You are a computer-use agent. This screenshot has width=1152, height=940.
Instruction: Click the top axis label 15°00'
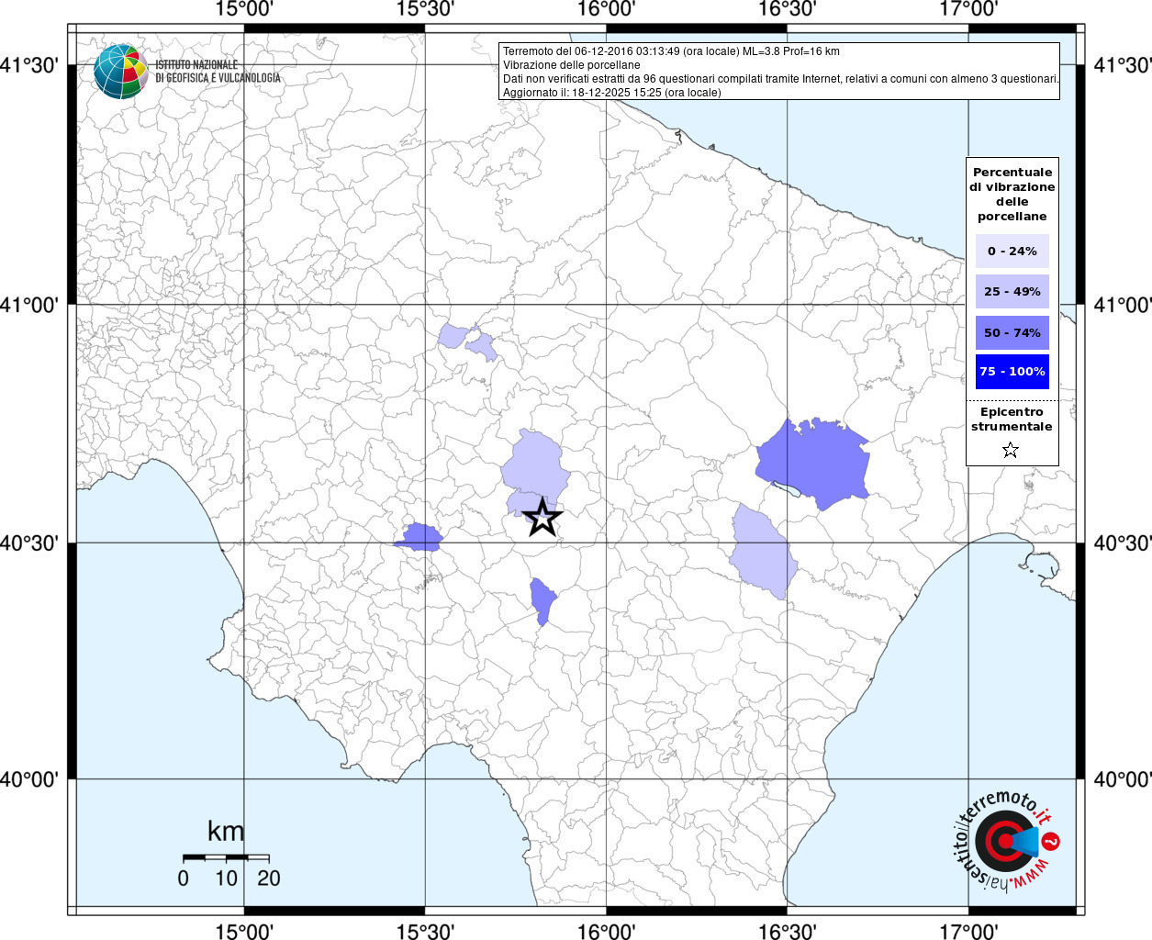[244, 9]
